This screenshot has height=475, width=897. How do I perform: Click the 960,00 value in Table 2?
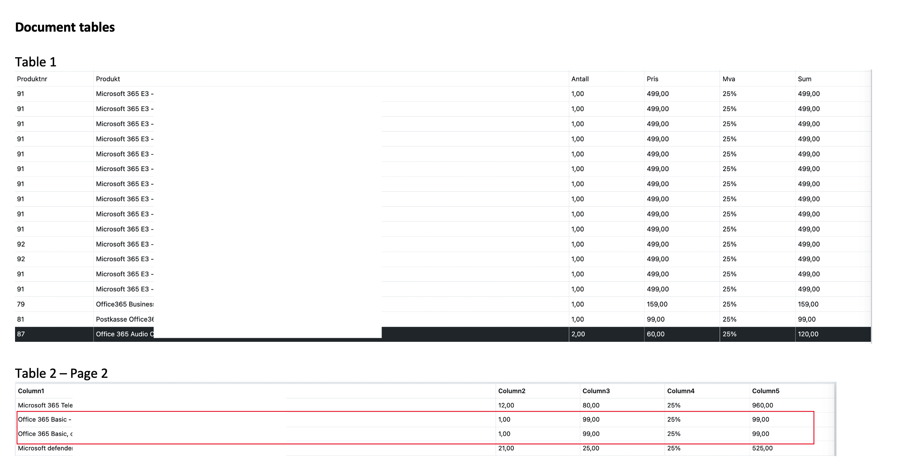point(762,405)
